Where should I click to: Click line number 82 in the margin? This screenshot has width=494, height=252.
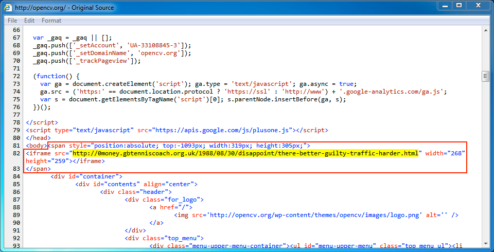tap(16, 153)
